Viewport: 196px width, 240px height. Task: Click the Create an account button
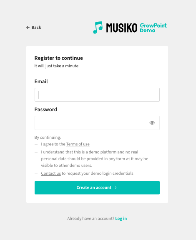point(97,188)
